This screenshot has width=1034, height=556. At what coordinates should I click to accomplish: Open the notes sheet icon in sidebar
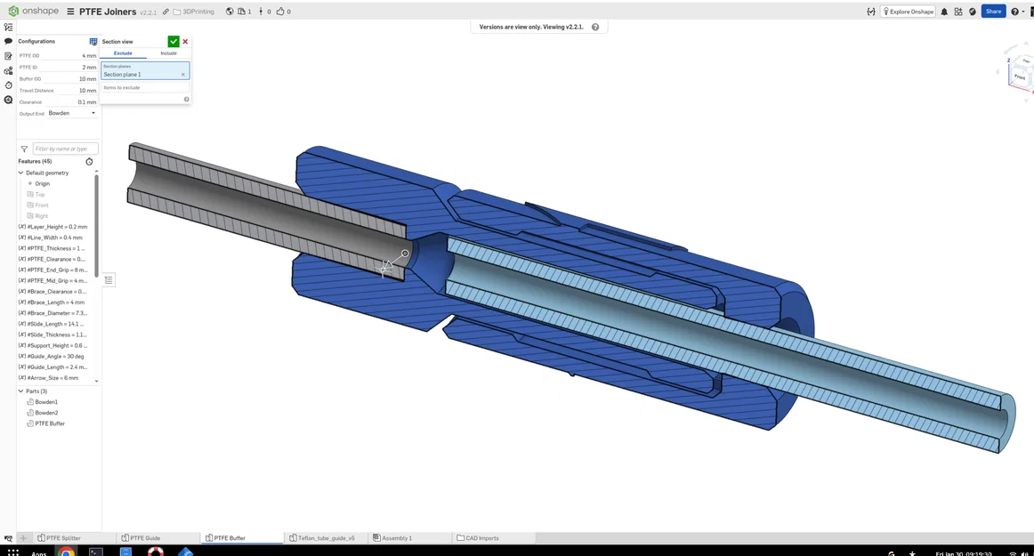pos(8,56)
